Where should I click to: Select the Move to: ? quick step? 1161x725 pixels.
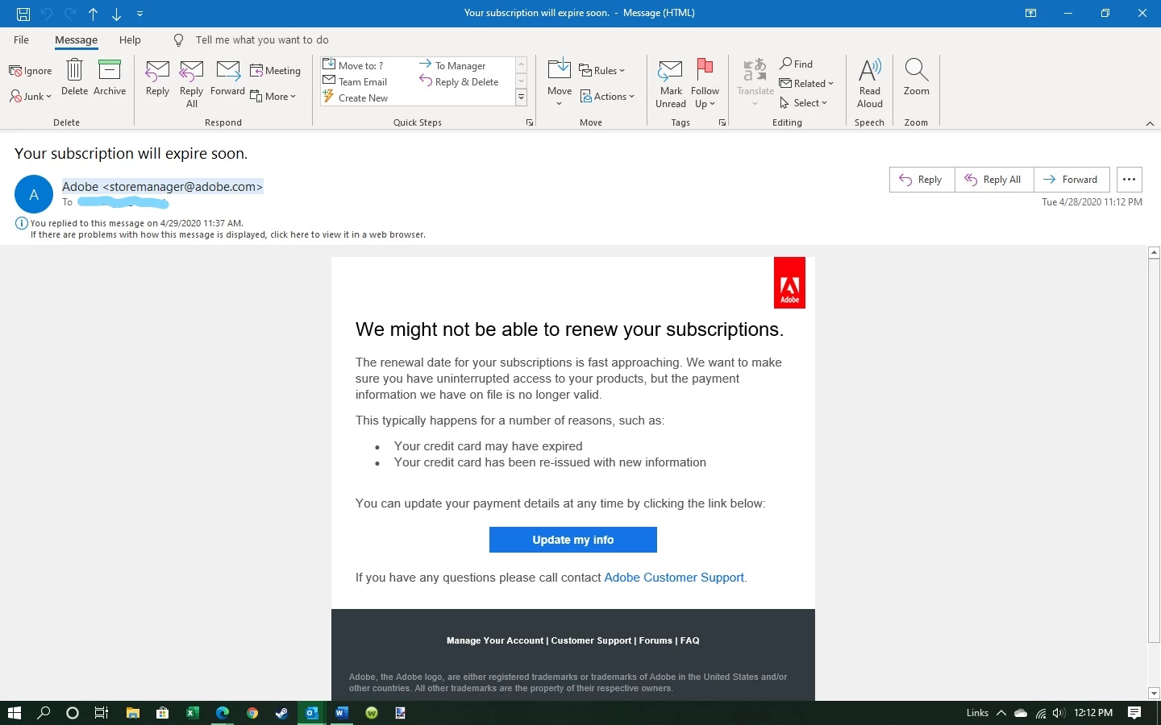click(x=352, y=65)
